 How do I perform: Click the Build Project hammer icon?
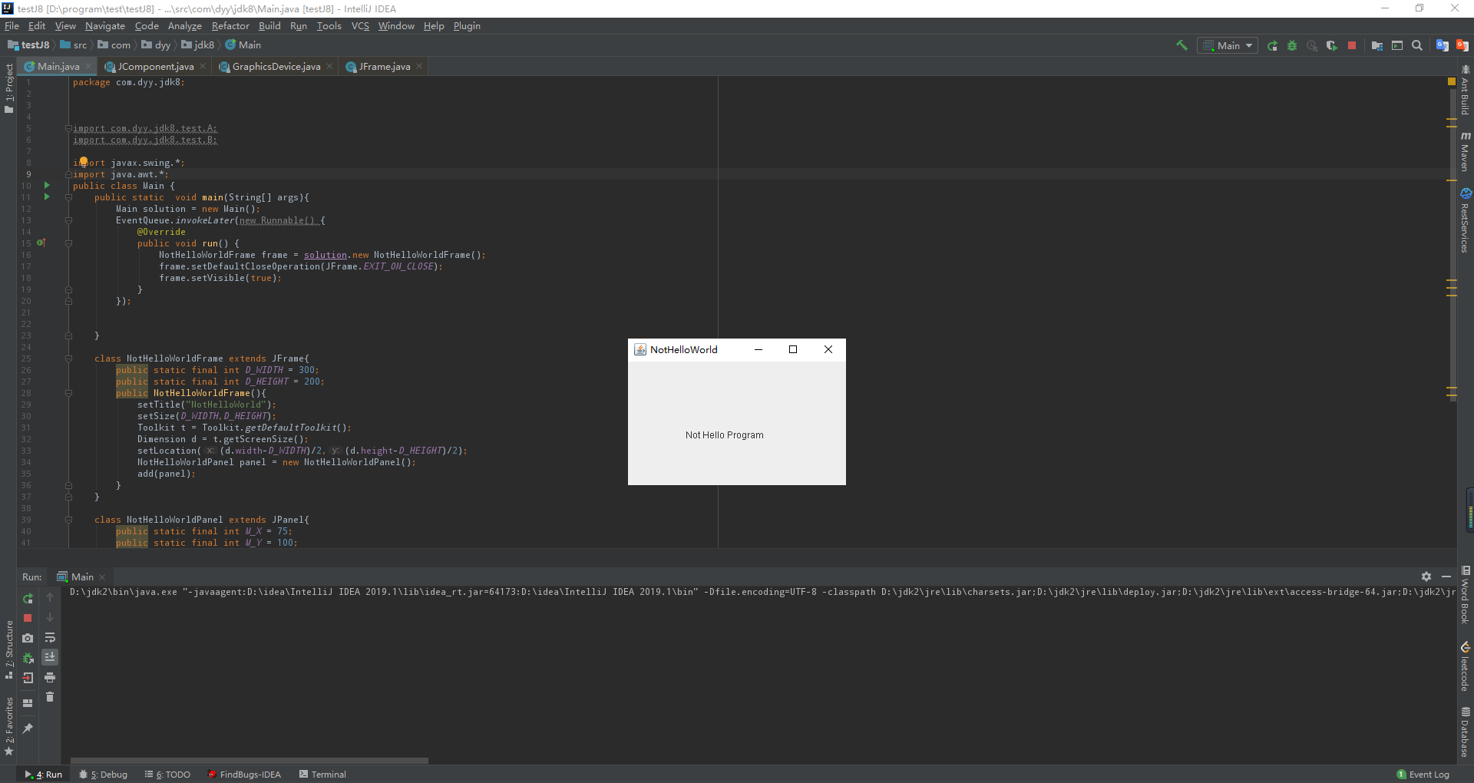point(1182,45)
